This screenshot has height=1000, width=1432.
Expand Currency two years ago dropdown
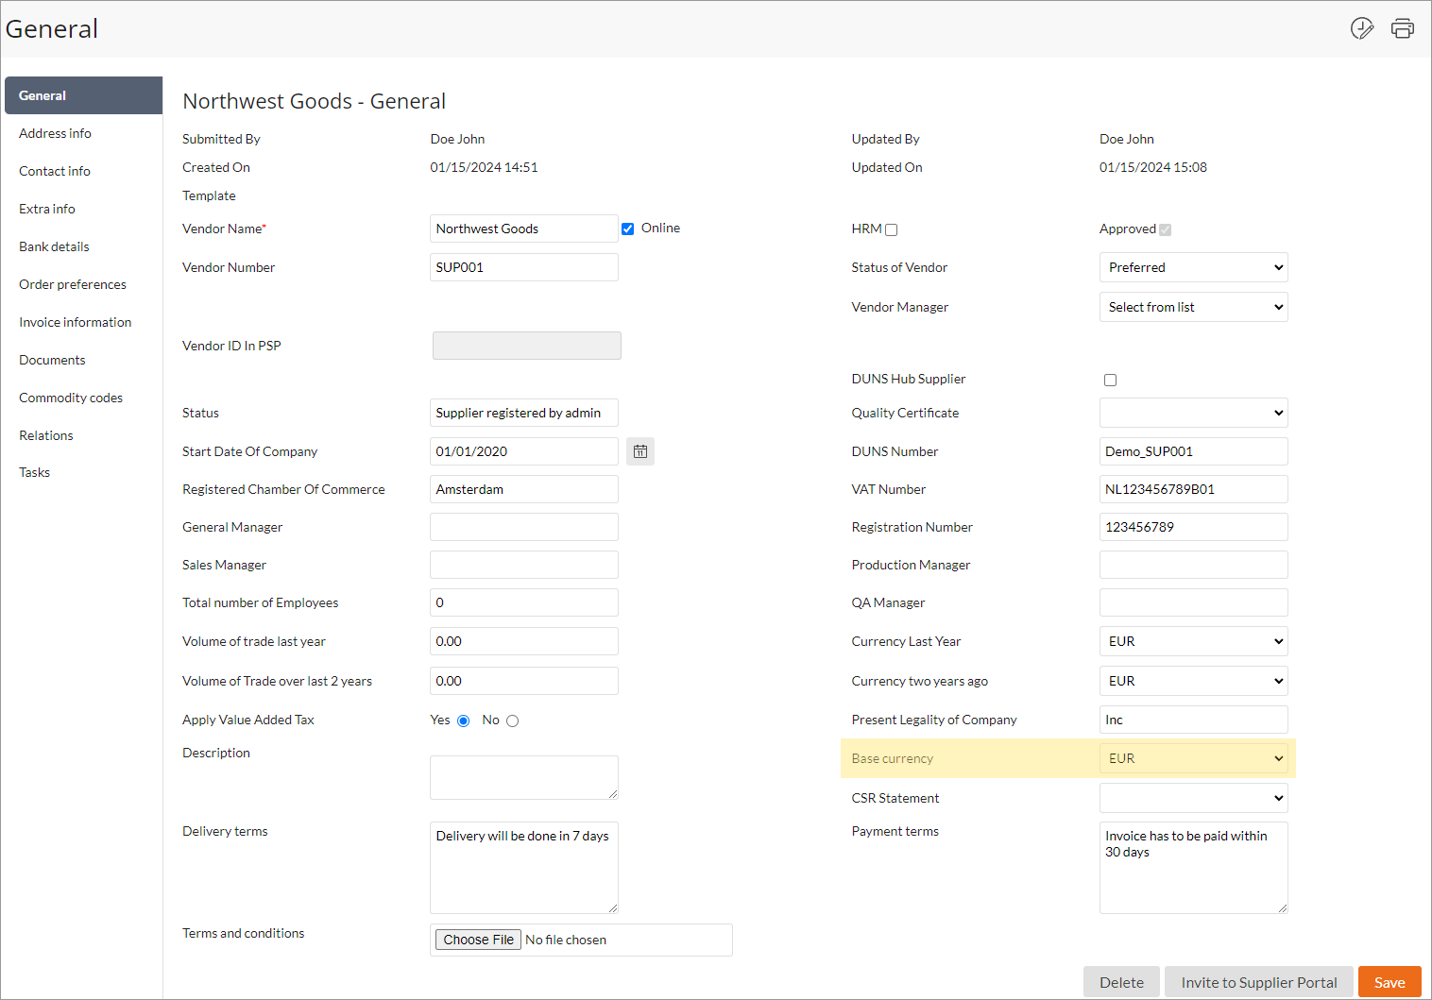click(1194, 681)
